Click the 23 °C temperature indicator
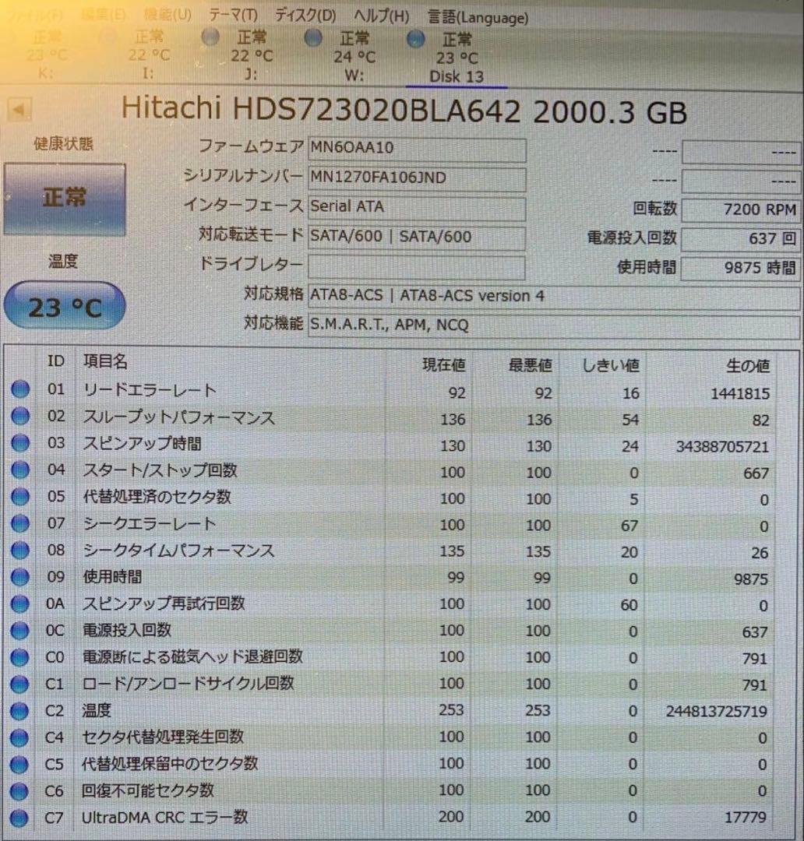Viewport: 804px width, 841px height. [64, 306]
